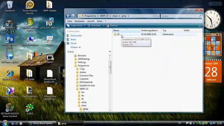Screen dimensions: 224x126
Task: Select the Windows-Explorer desktop shortcut
Action: point(30,39)
